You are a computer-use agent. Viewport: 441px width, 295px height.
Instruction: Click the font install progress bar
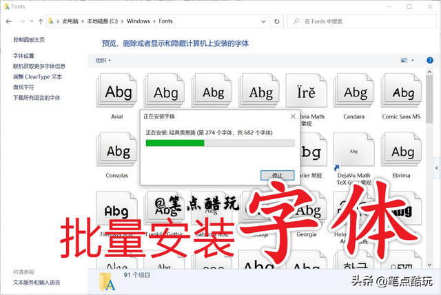click(x=220, y=143)
